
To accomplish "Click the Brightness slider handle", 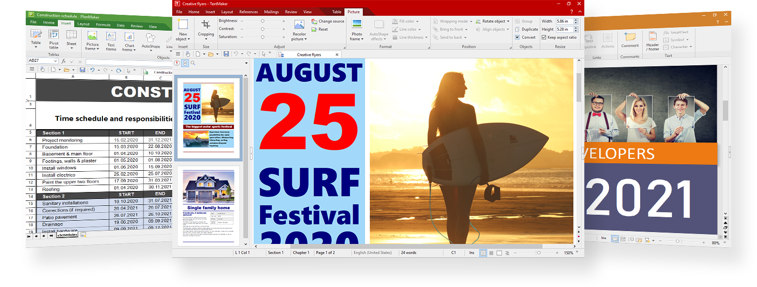I will coord(263,21).
